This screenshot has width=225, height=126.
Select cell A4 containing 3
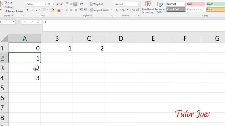coord(25,78)
